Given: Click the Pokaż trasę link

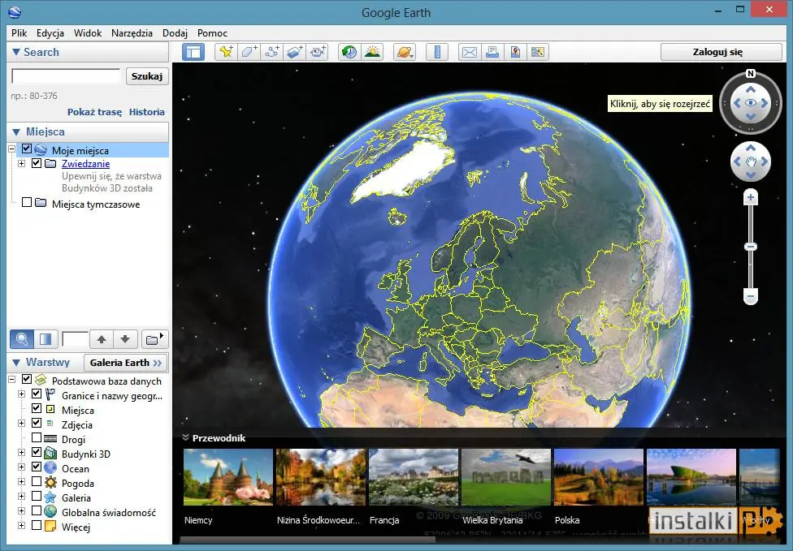Looking at the screenshot, I should coord(94,112).
